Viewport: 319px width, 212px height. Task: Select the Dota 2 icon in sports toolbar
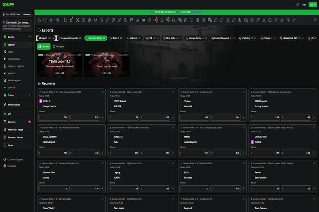[x=77, y=20]
